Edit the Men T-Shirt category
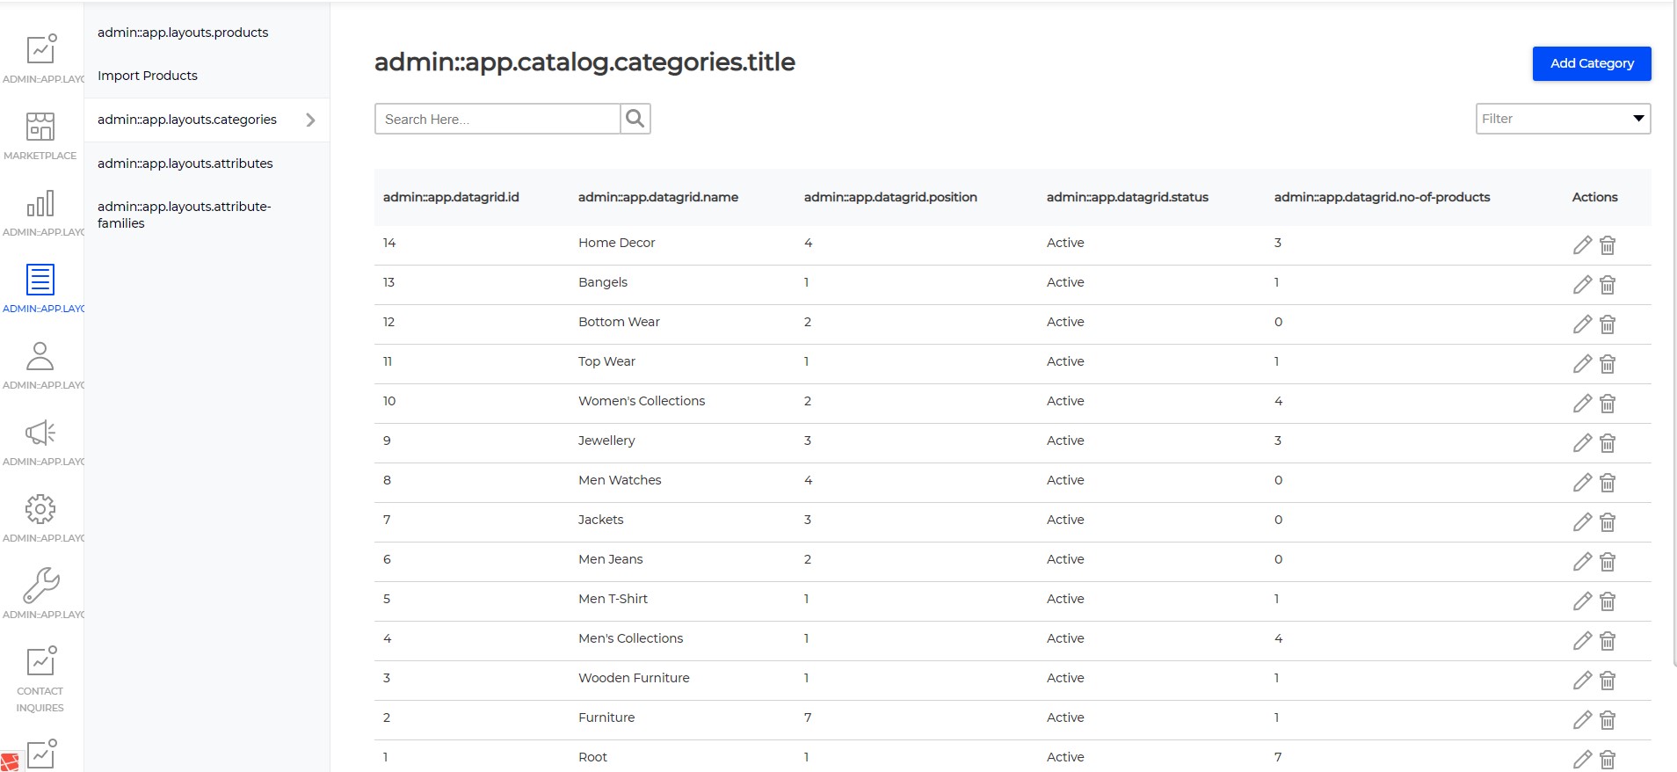1677x772 pixels. 1582,601
